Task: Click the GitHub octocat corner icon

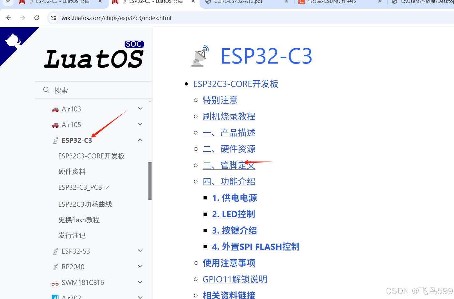Action: click(13, 41)
